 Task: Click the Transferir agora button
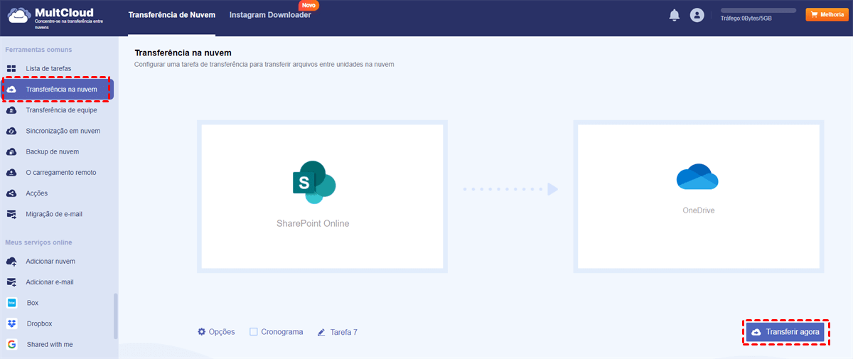(x=786, y=332)
